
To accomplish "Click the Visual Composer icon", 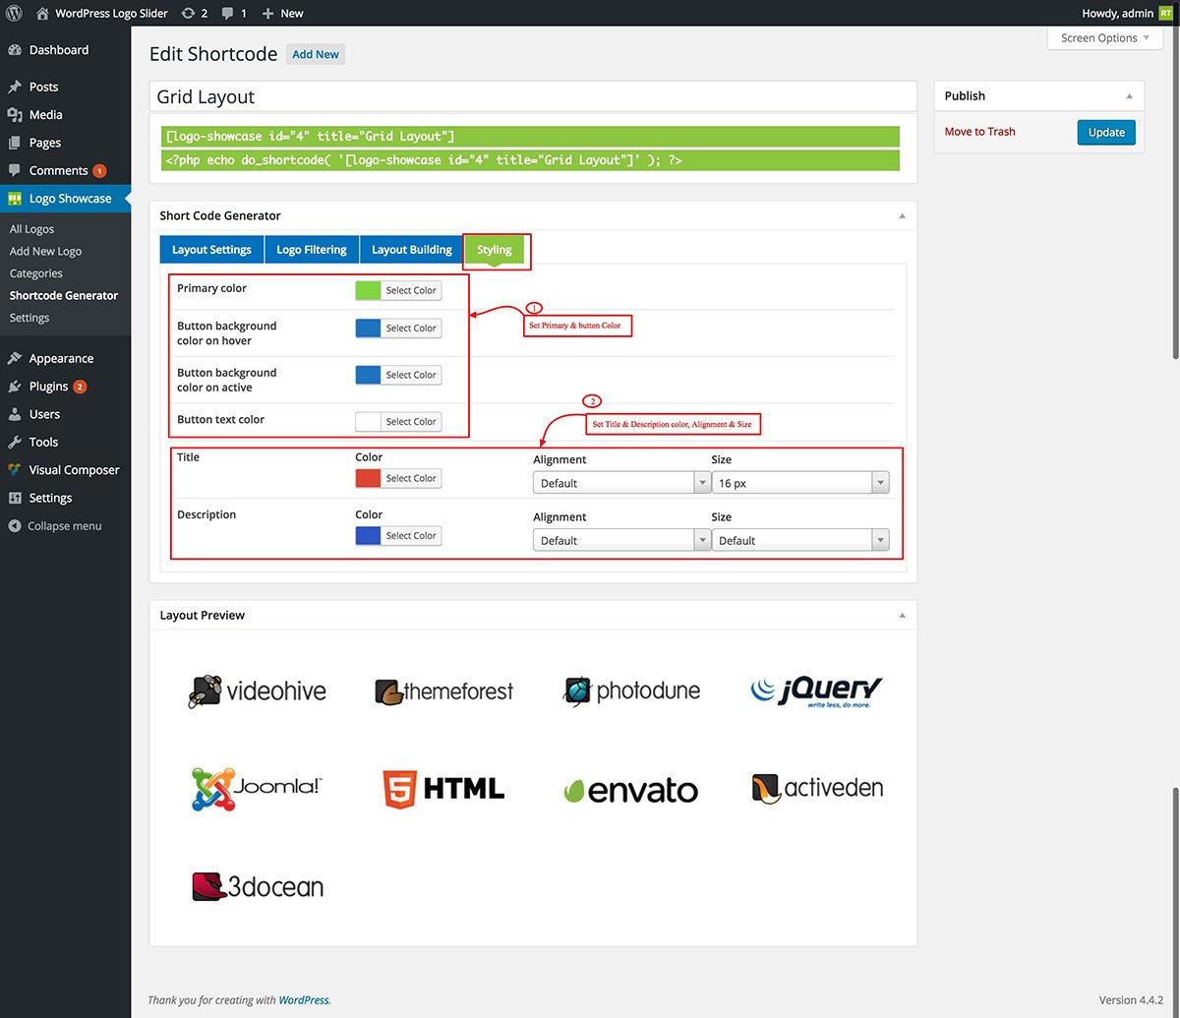I will click(15, 470).
